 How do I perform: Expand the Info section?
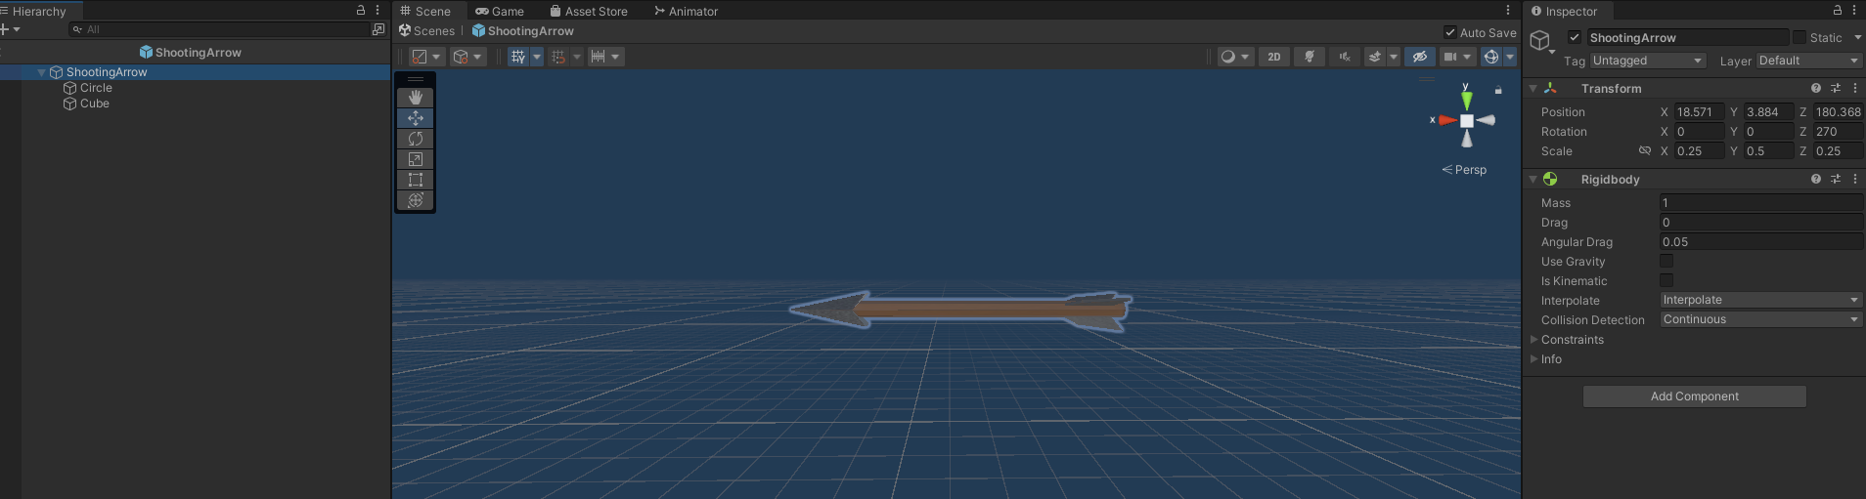pos(1533,359)
